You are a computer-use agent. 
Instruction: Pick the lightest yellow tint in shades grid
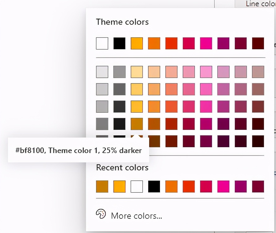137,72
